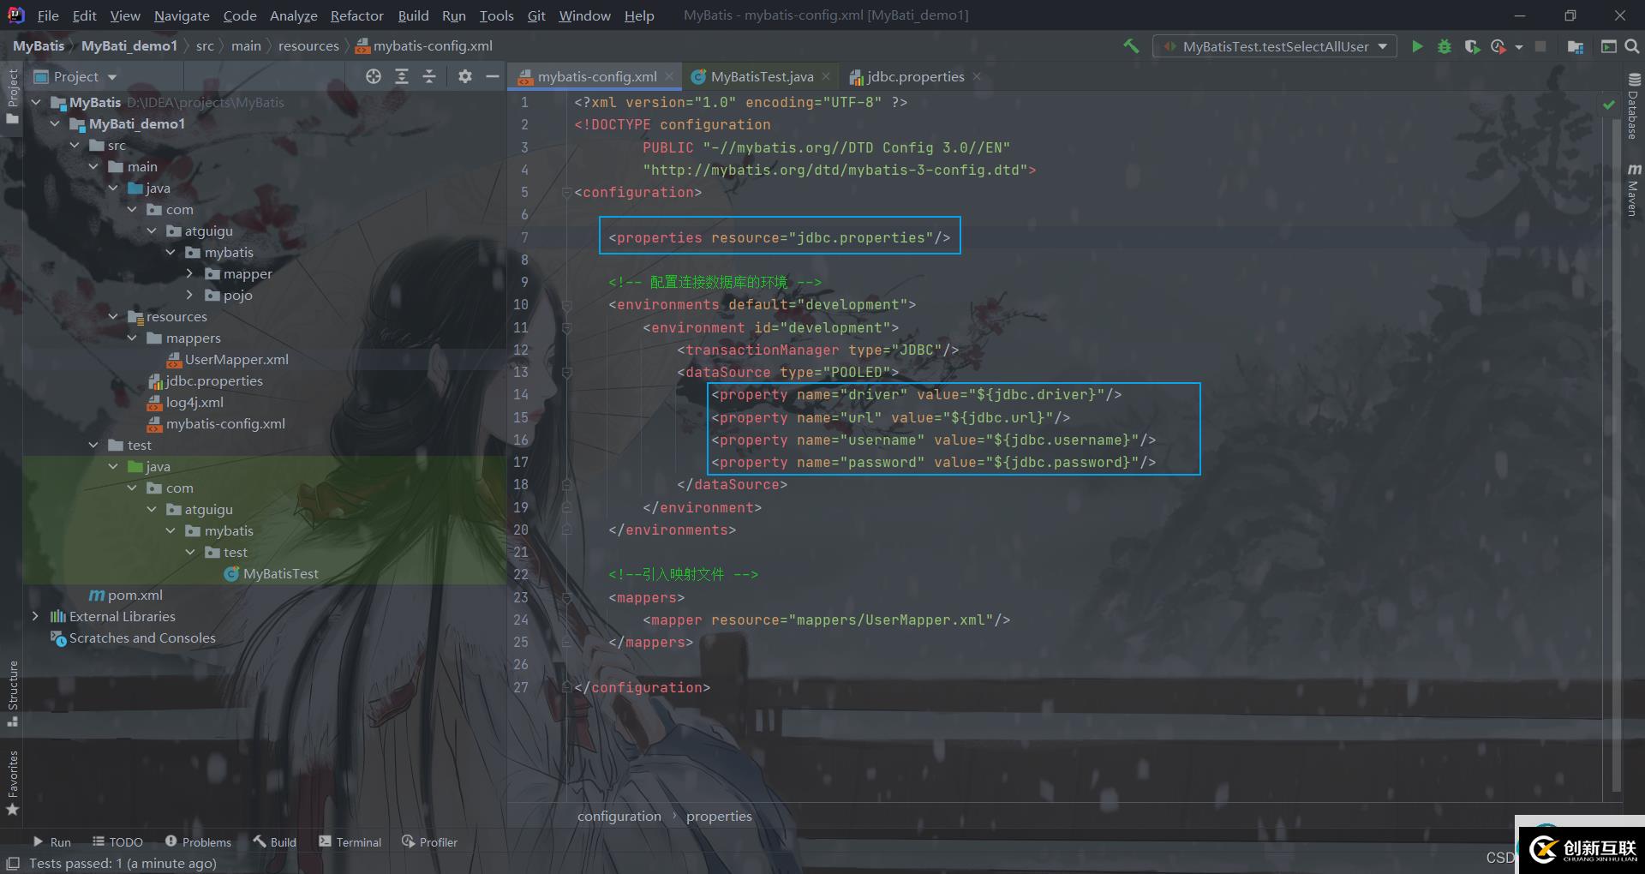
Task: Click 'configuration' breadcrumb below editor
Action: pyautogui.click(x=619, y=816)
